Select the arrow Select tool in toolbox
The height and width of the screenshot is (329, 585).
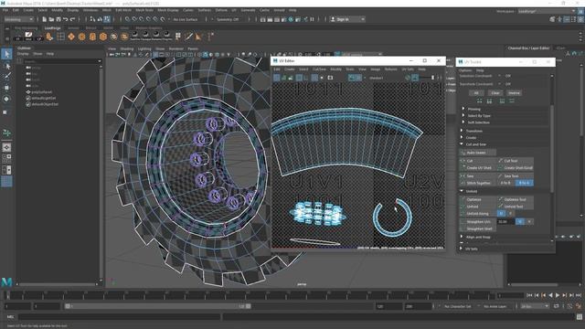[6, 54]
